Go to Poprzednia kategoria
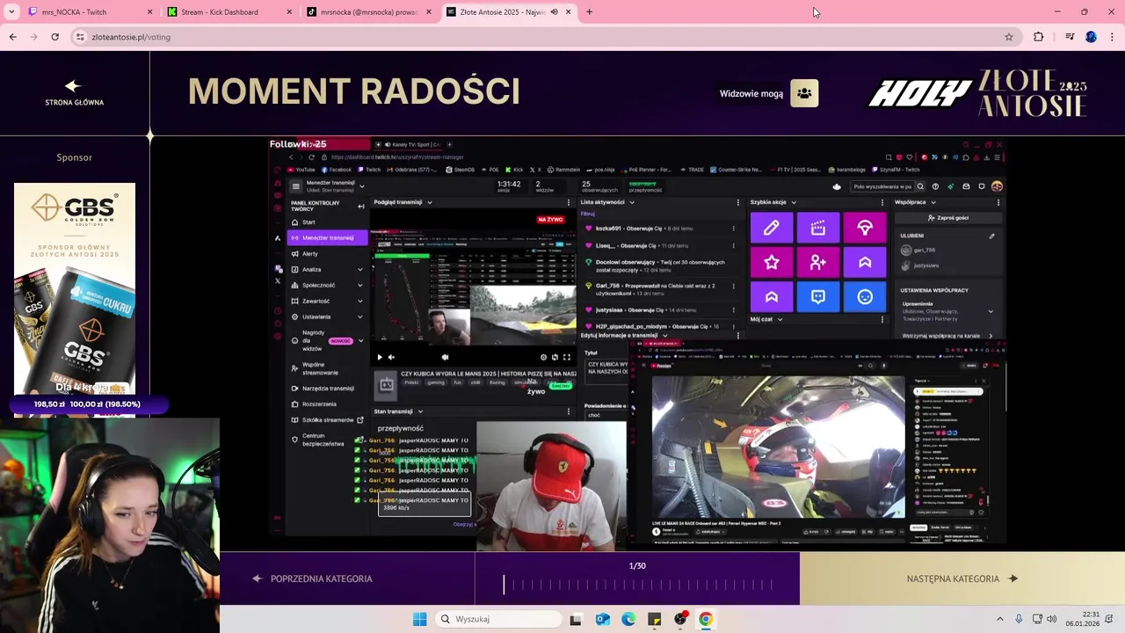The image size is (1125, 633). (x=313, y=578)
